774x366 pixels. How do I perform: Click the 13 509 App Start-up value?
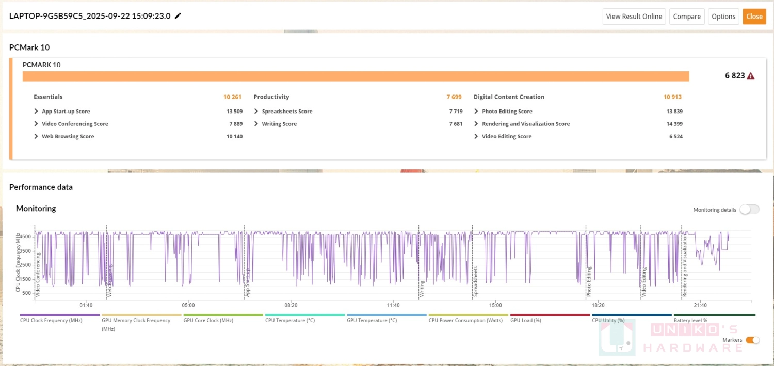[234, 112]
